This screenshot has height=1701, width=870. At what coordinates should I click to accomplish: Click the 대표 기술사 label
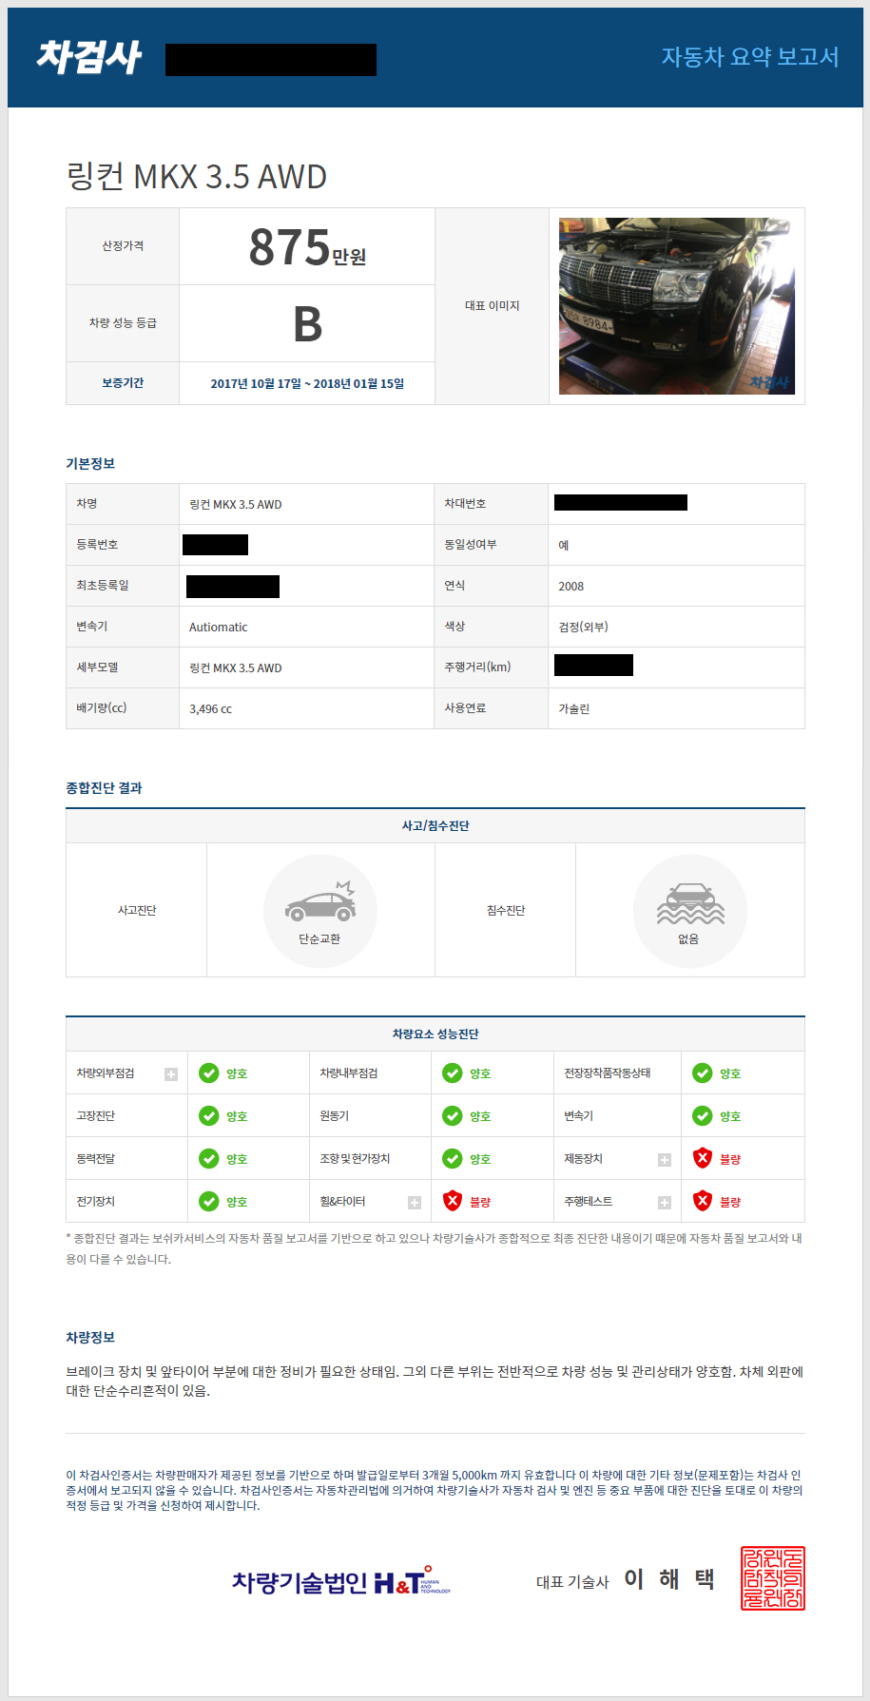point(572,1582)
